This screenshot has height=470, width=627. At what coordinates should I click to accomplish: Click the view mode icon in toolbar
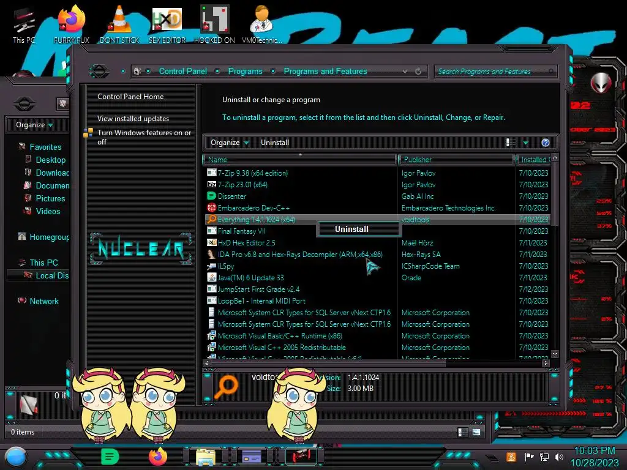(511, 143)
